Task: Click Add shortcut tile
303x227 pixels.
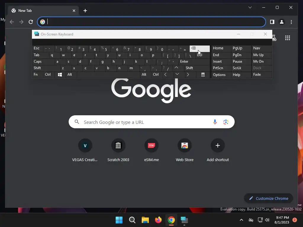Action: [218, 150]
